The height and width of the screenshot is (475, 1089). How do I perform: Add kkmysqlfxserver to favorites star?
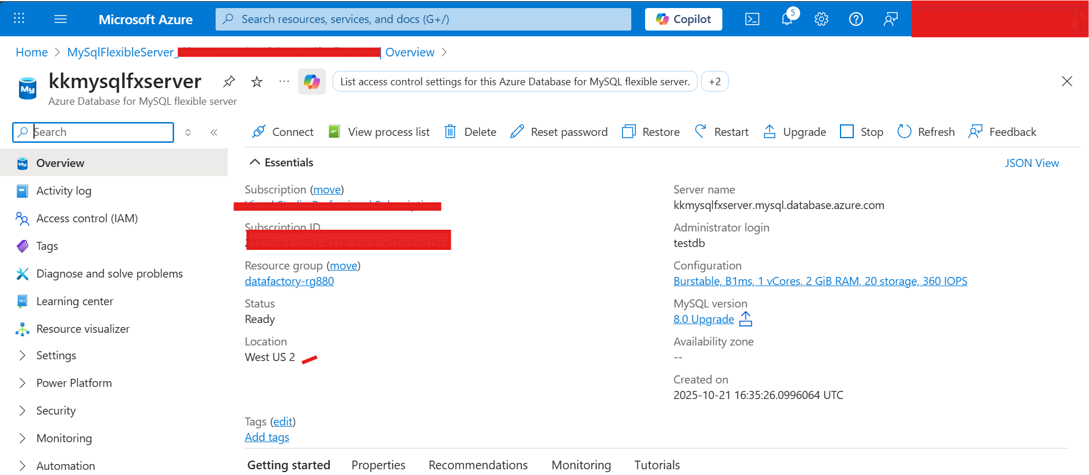pos(257,82)
